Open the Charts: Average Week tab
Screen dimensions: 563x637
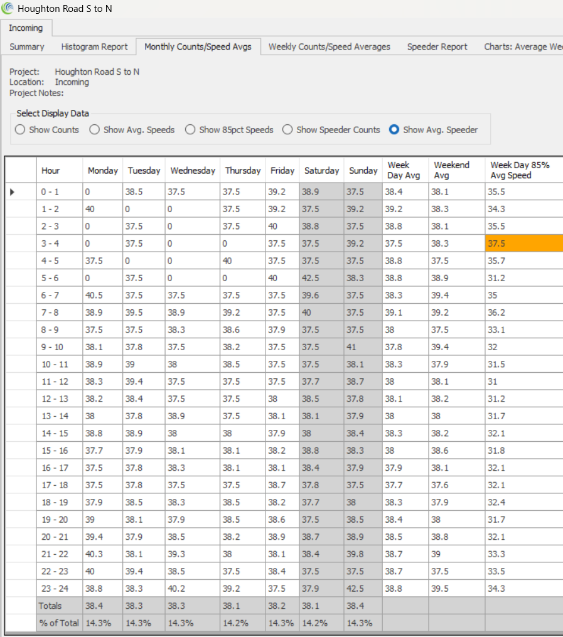522,46
